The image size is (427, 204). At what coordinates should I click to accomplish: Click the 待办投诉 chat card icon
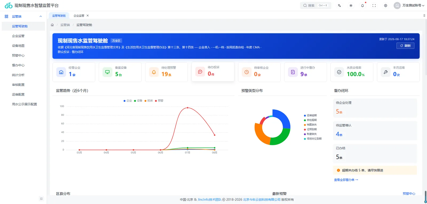click(x=200, y=72)
